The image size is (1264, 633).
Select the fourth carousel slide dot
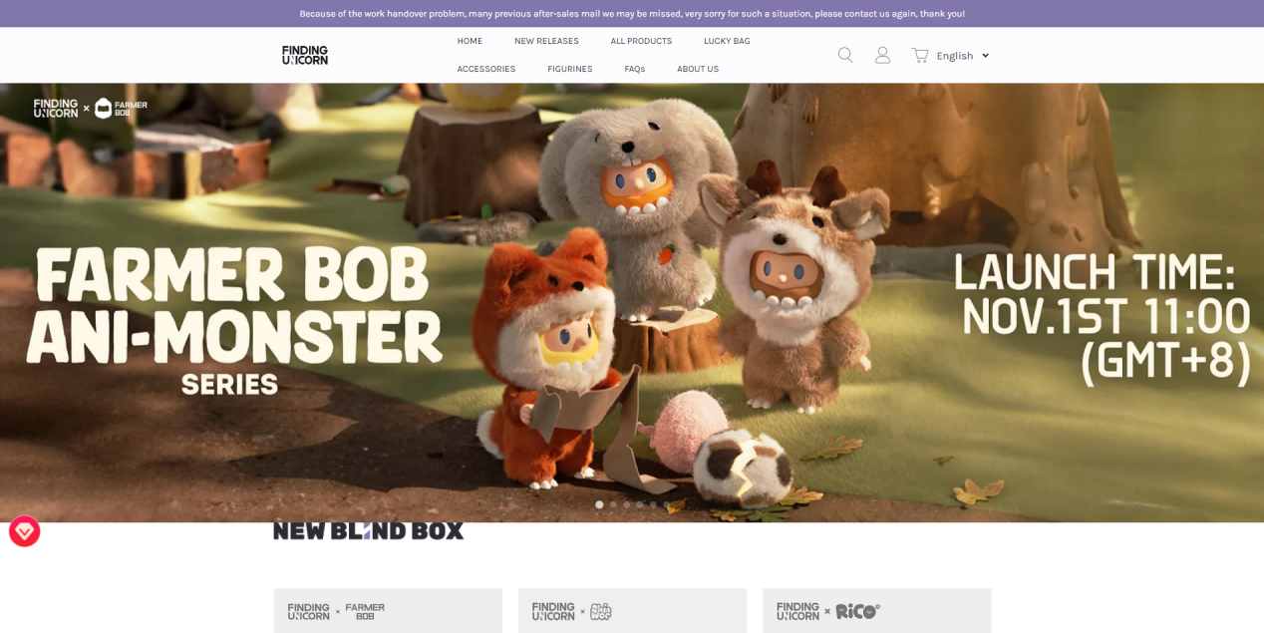(640, 504)
